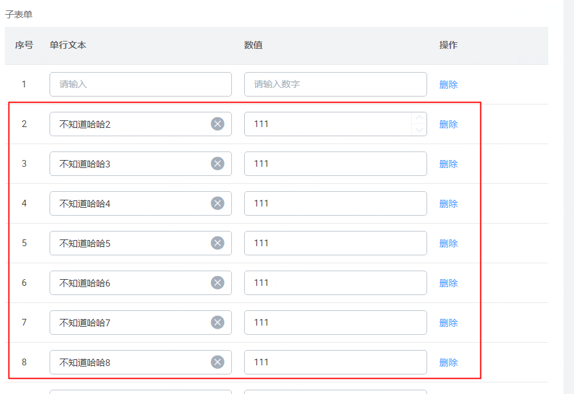This screenshot has height=394, width=574.
Task: Clear the text 不知道哈哈8 with its X icon
Action: click(217, 362)
